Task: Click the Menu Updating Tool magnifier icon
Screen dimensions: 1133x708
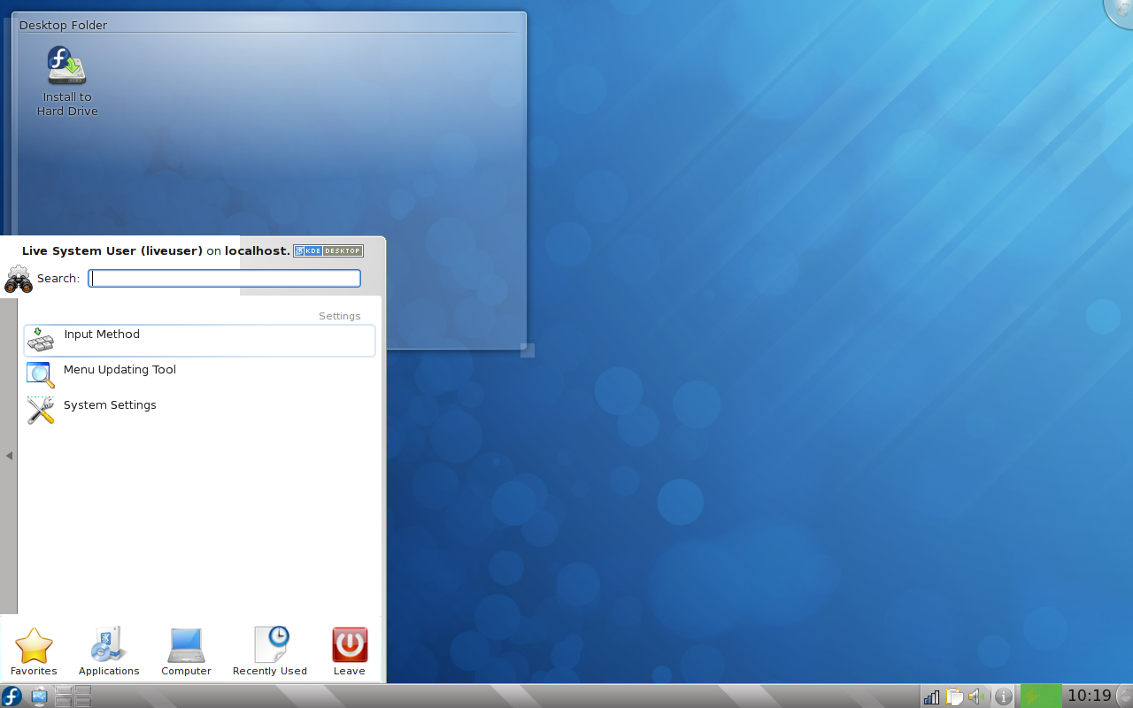Action: [x=41, y=375]
